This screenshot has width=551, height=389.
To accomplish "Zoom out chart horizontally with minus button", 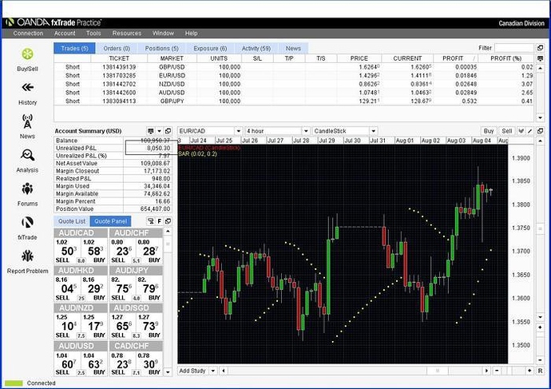I will click(497, 371).
